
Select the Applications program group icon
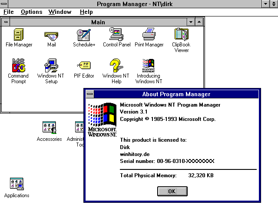[17, 184]
